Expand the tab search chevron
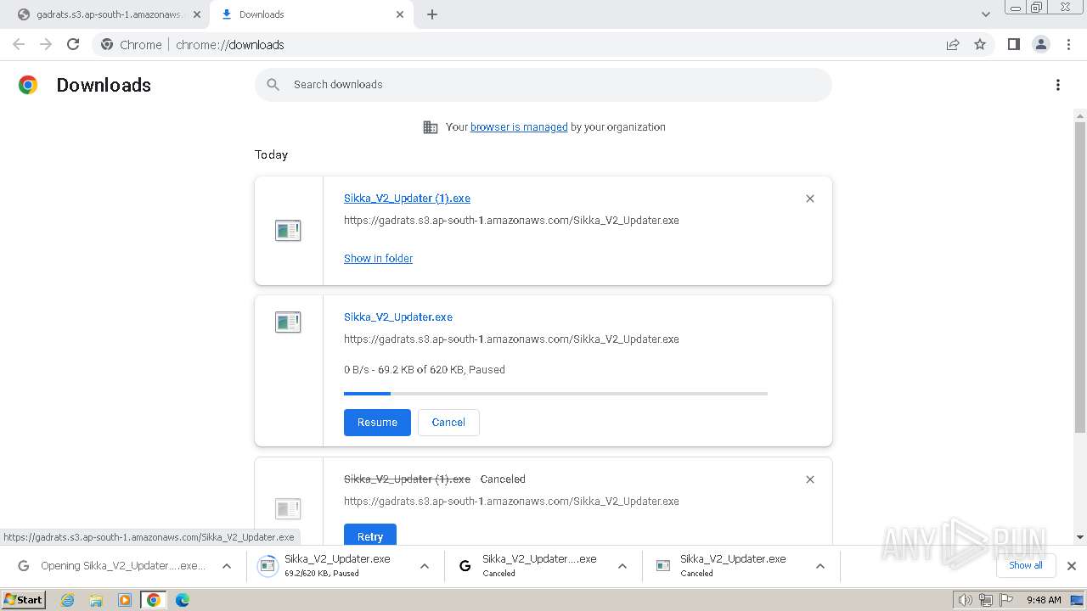 (985, 14)
